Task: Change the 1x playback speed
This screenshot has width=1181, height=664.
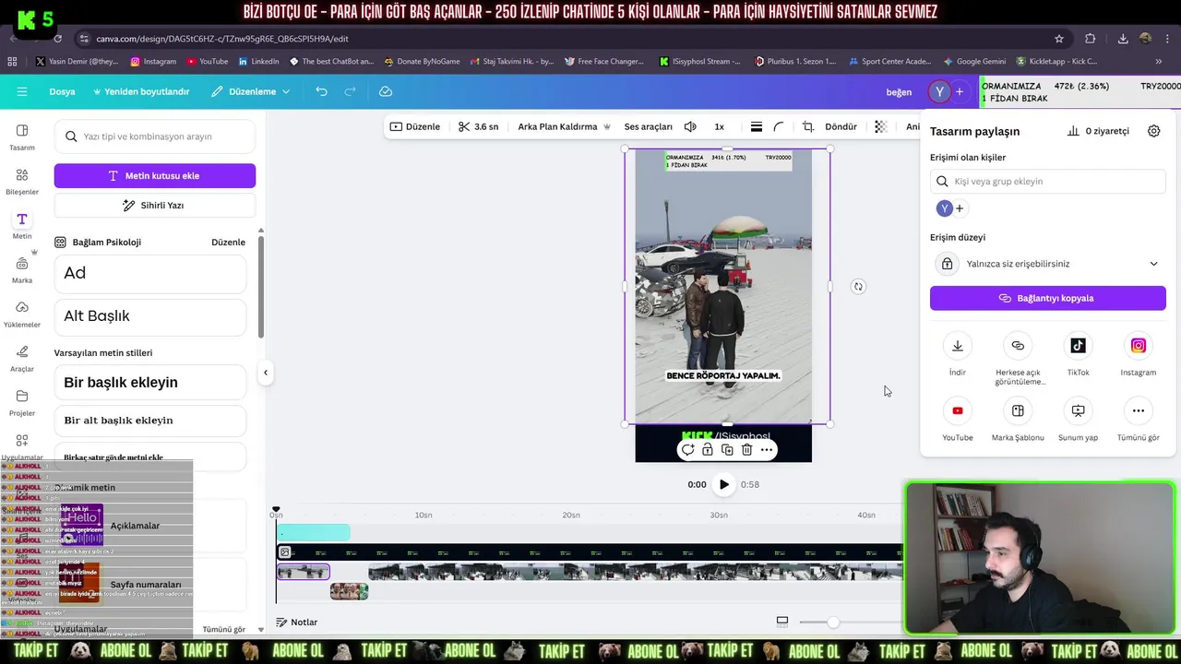Action: pos(719,126)
